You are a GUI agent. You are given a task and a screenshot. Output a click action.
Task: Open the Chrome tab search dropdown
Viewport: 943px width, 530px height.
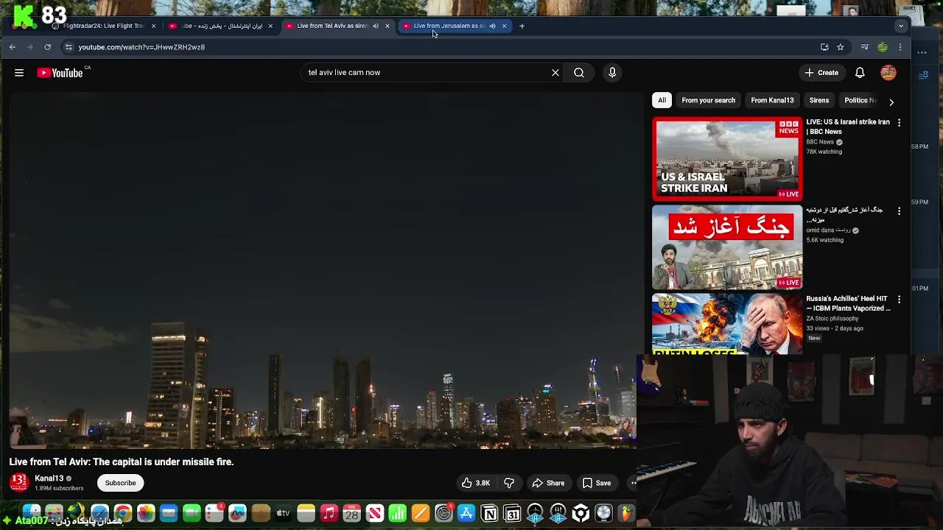coord(900,26)
